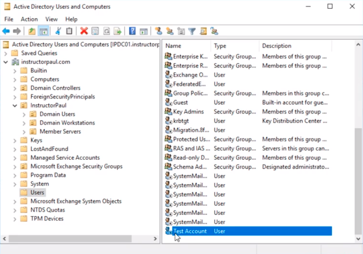
Task: Open the View menu
Action: (52, 19)
